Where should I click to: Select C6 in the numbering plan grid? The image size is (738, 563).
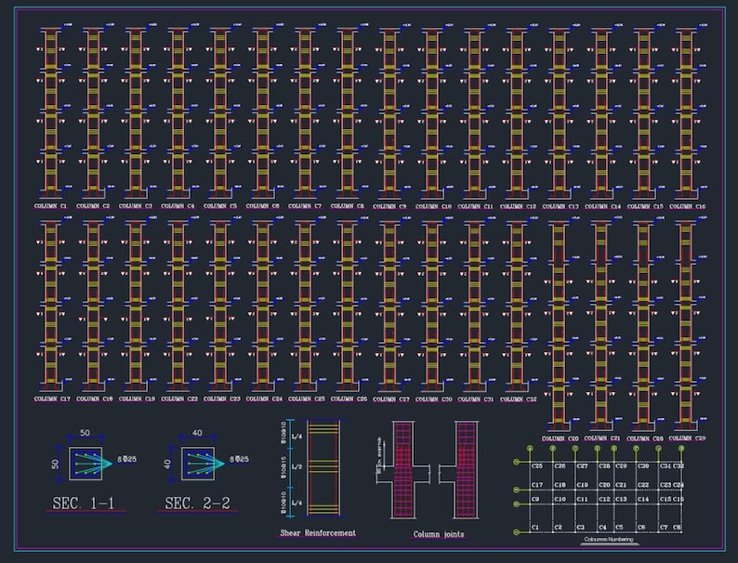tap(641, 528)
